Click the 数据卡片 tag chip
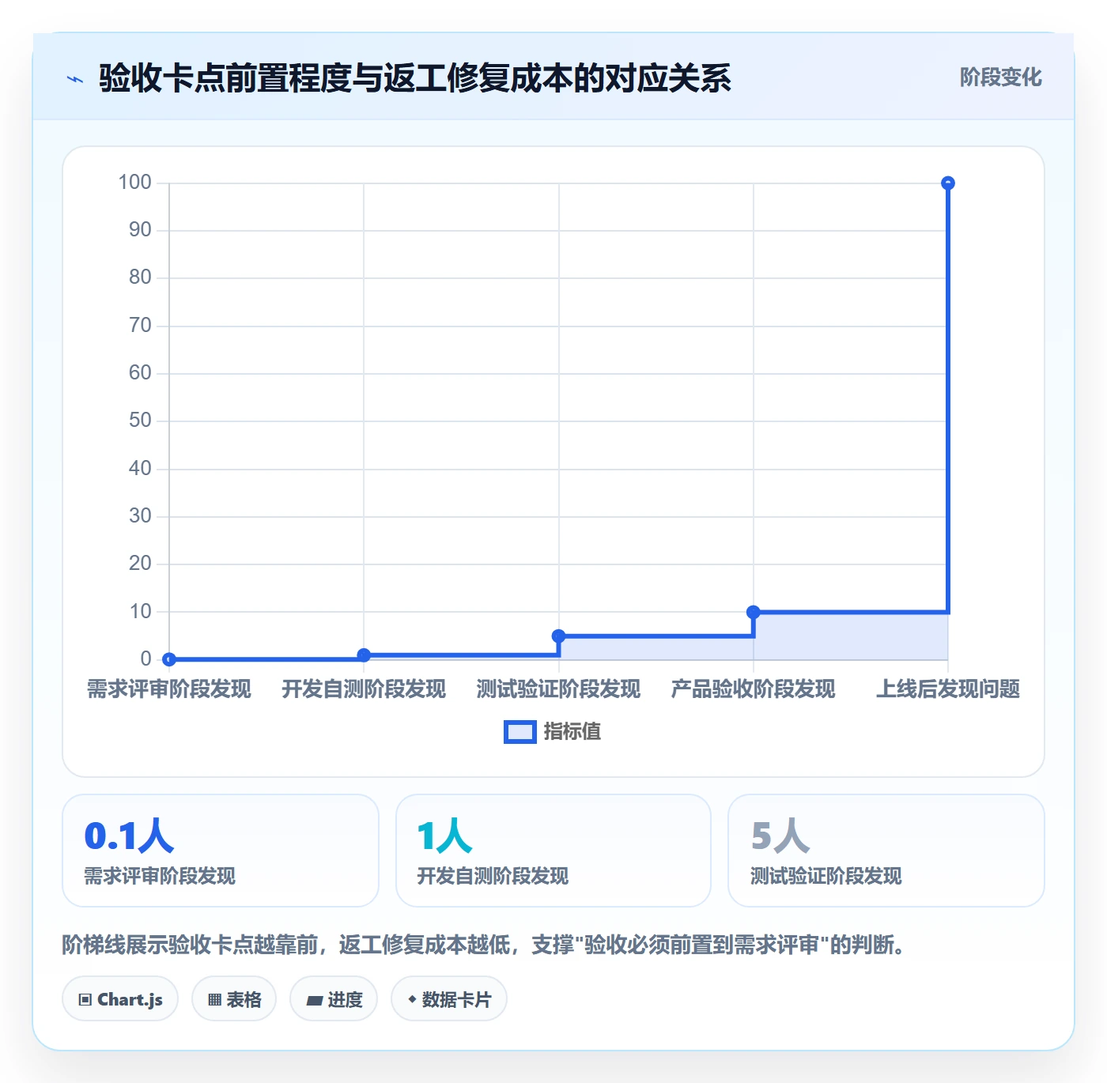Viewport: 1107px width, 1083px height. (449, 999)
